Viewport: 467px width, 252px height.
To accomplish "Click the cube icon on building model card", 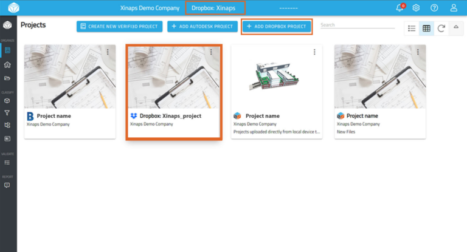I will (237, 116).
